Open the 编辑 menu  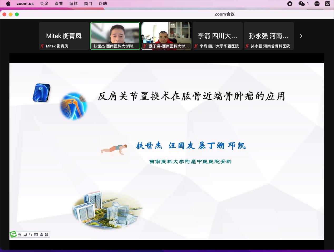pyautogui.click(x=73, y=4)
